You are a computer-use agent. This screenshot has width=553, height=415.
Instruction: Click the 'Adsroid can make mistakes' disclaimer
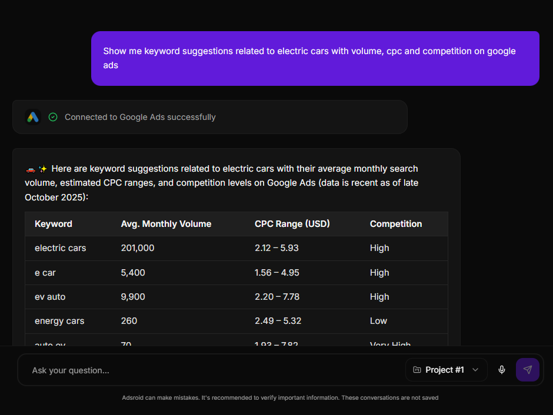pyautogui.click(x=280, y=398)
